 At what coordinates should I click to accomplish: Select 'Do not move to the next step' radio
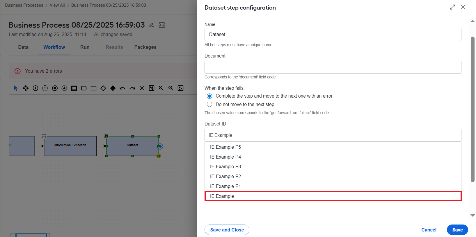[x=209, y=104]
